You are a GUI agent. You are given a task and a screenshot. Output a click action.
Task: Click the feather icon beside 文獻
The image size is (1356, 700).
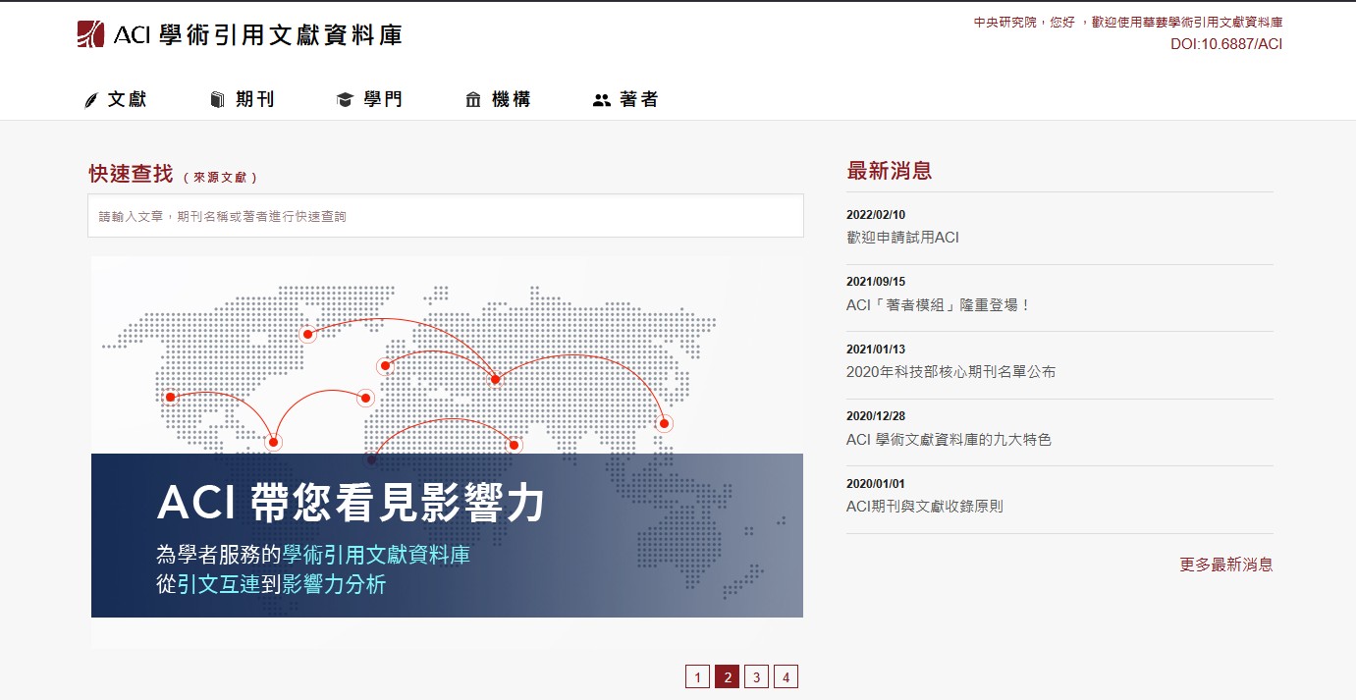coord(91,100)
